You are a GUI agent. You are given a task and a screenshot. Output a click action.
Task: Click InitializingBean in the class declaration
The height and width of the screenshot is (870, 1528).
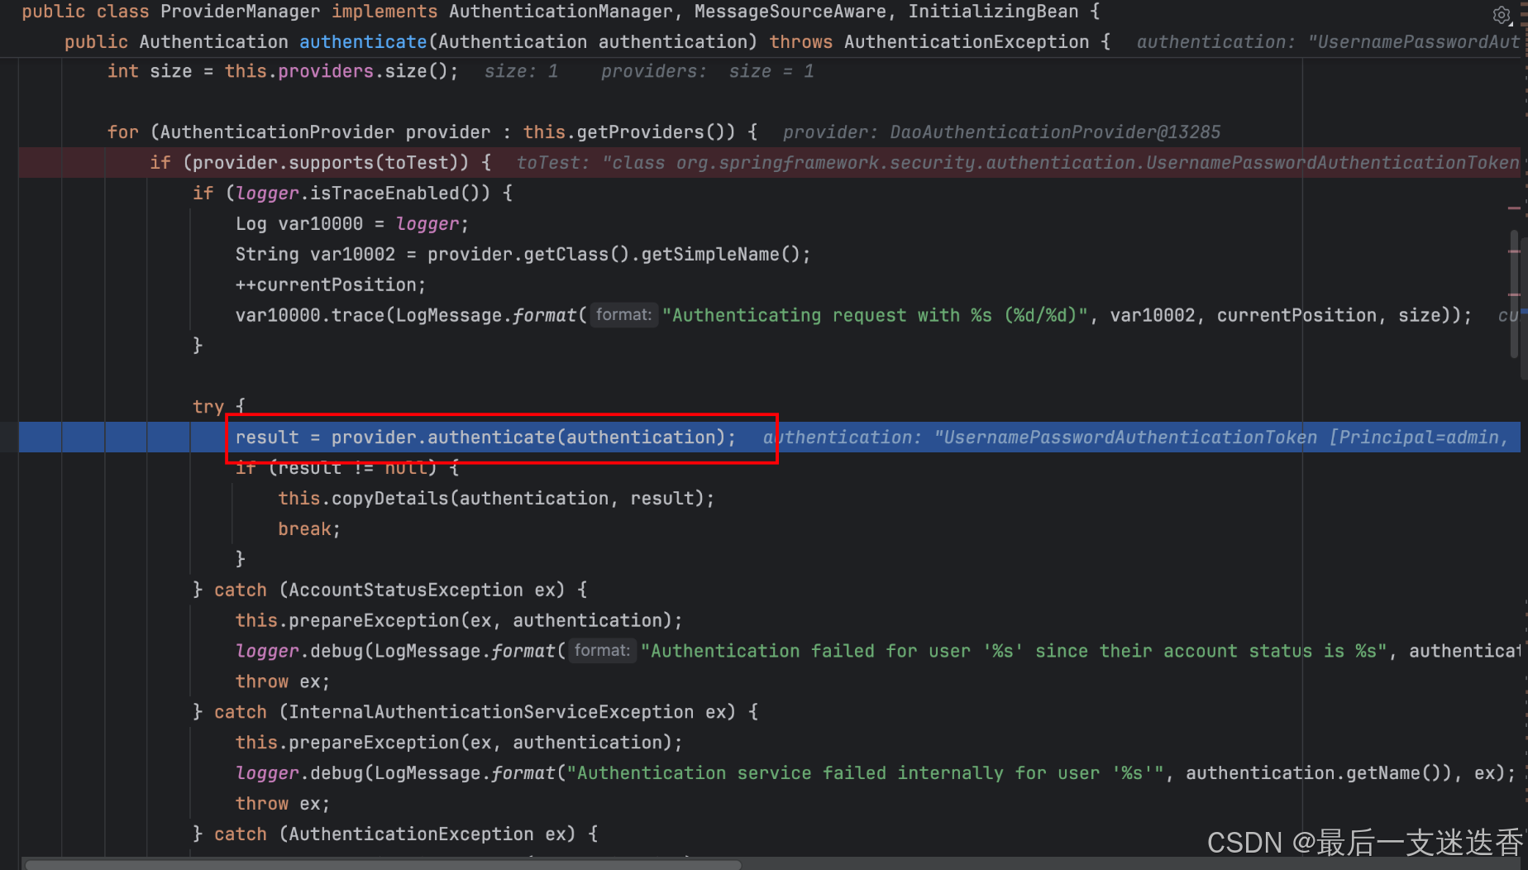[x=993, y=12]
